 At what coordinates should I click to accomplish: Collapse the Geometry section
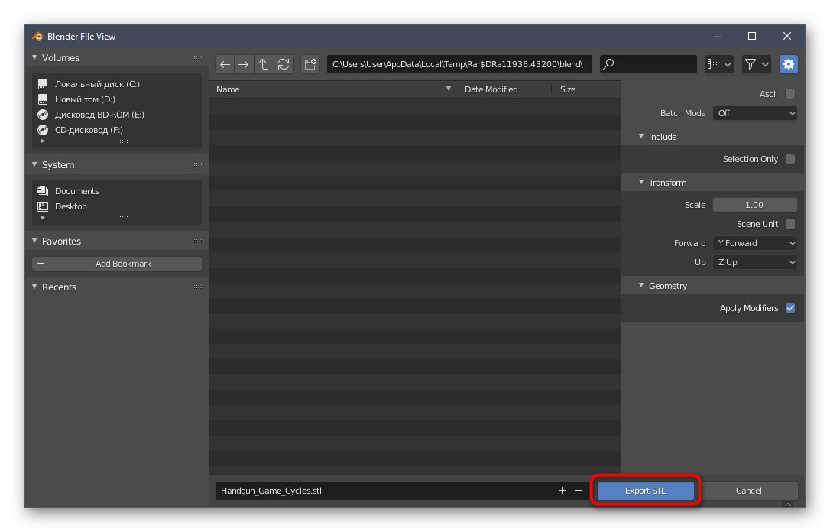(641, 285)
